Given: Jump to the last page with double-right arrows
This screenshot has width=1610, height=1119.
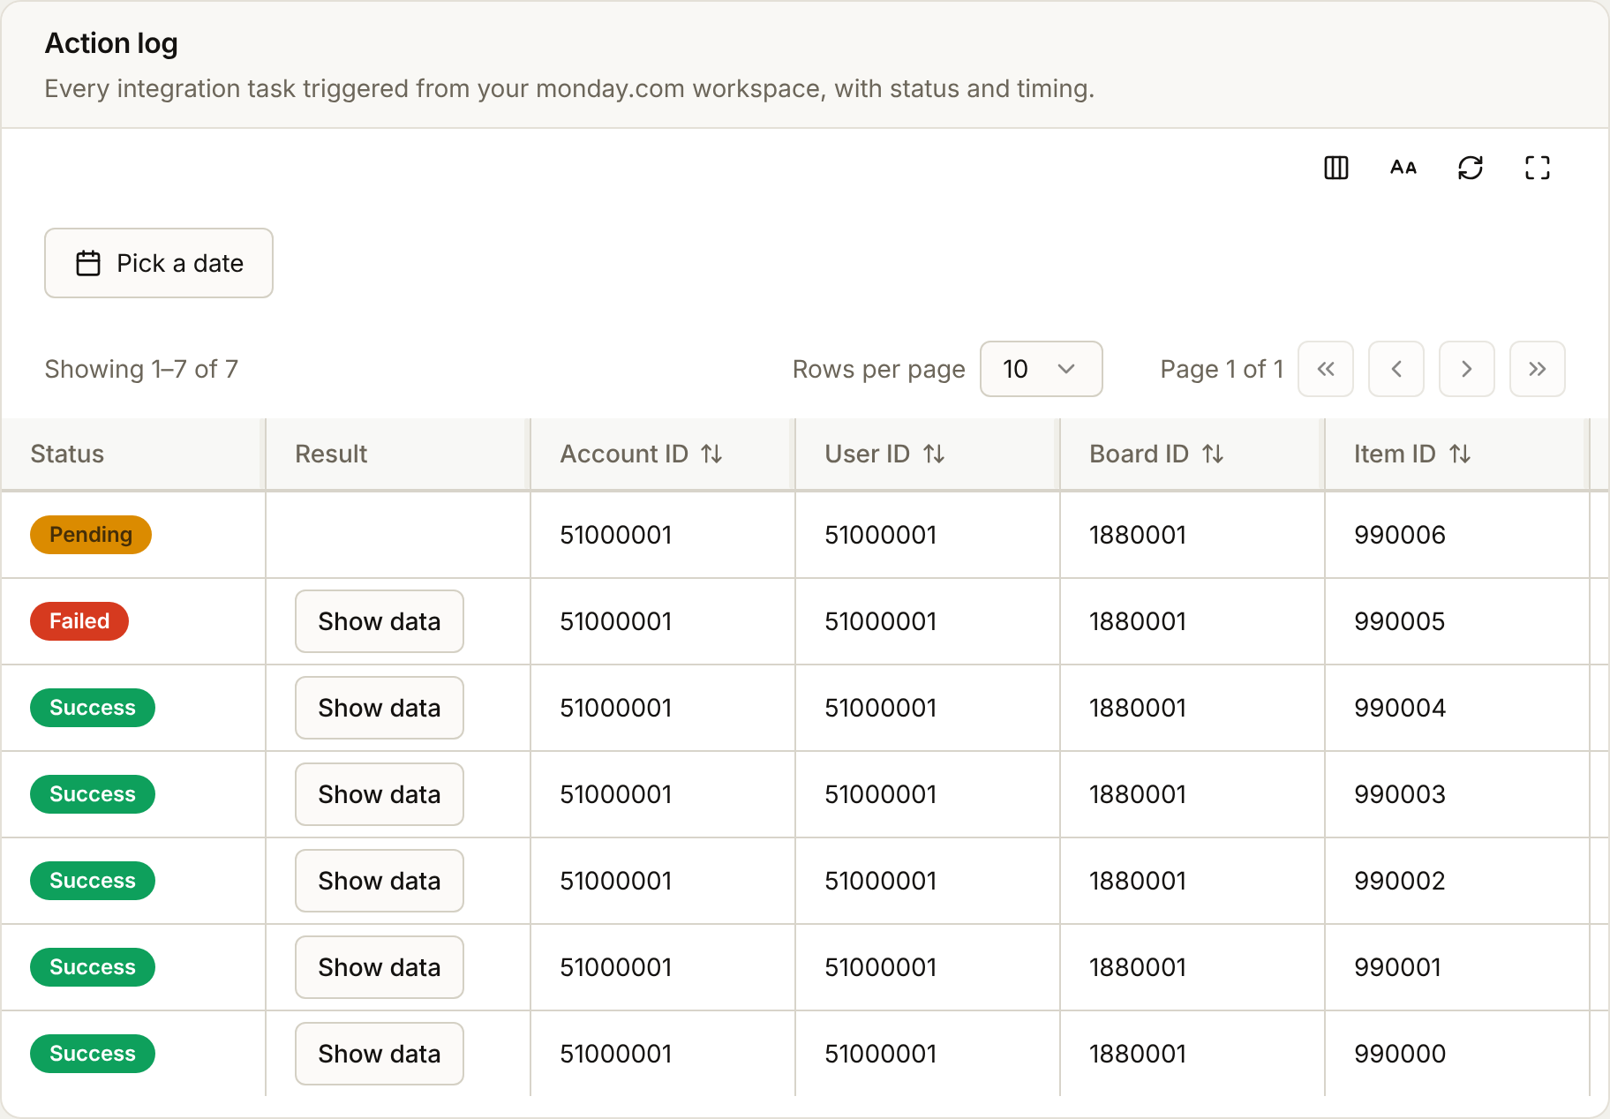Looking at the screenshot, I should (1538, 369).
